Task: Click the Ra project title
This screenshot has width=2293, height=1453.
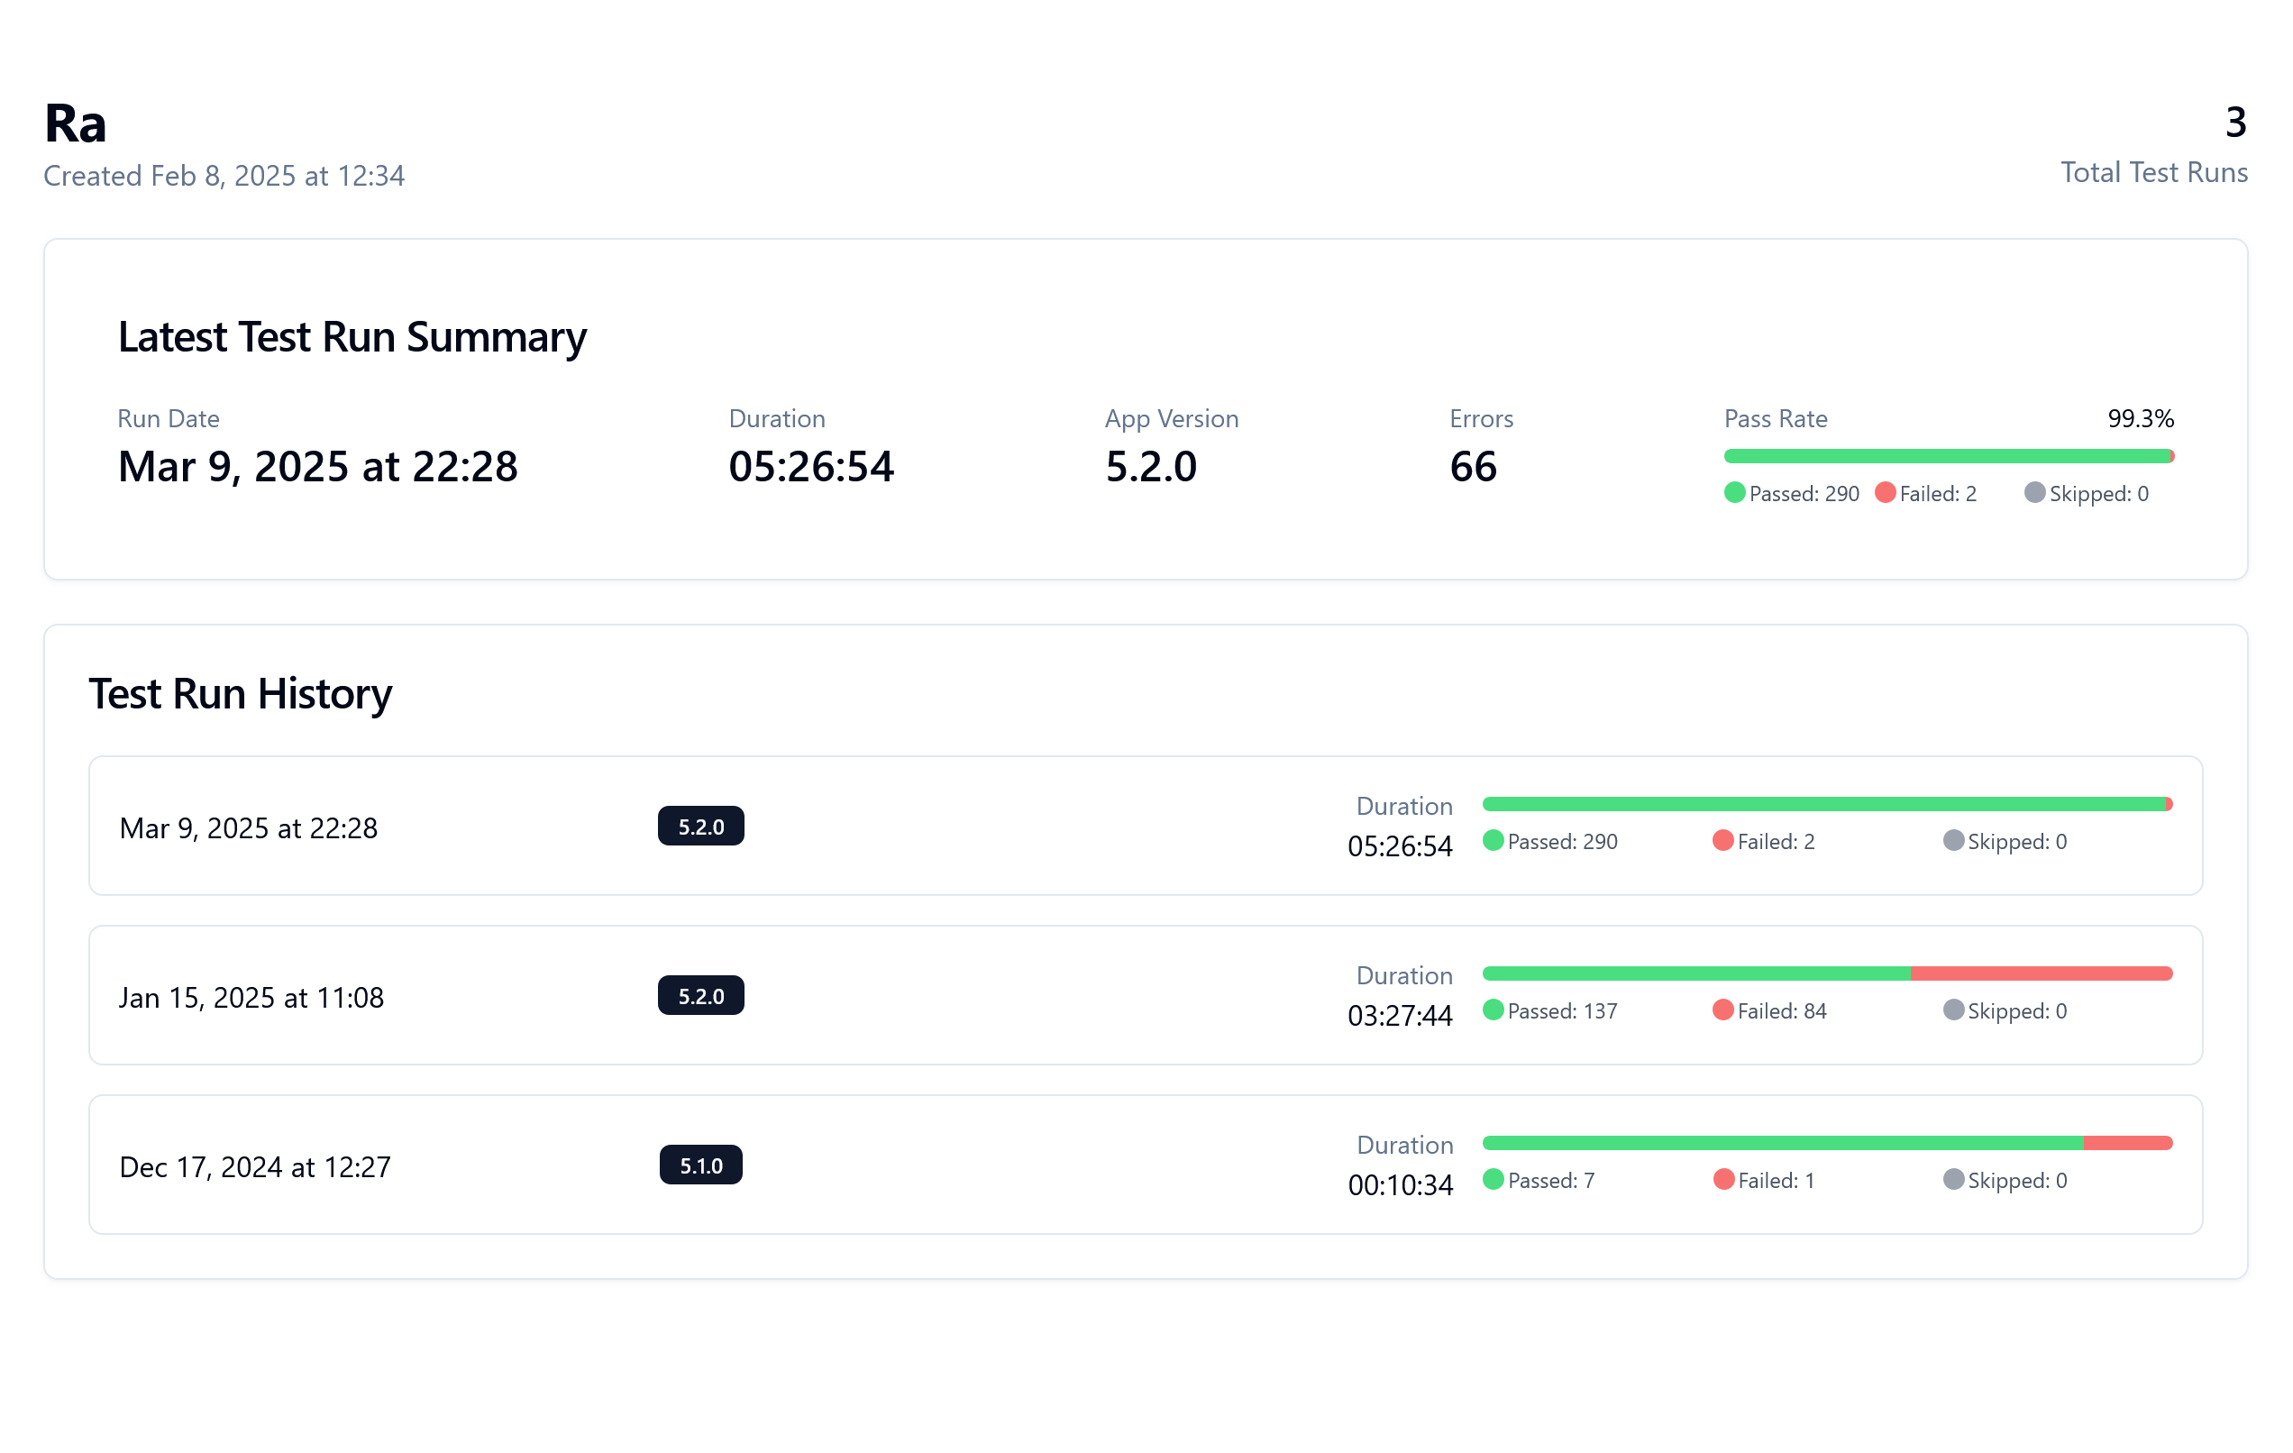Action: (75, 123)
